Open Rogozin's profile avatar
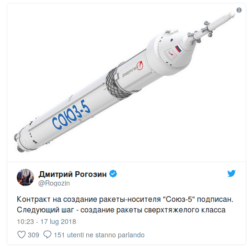The height and width of the screenshot is (246, 252). (x=25, y=177)
